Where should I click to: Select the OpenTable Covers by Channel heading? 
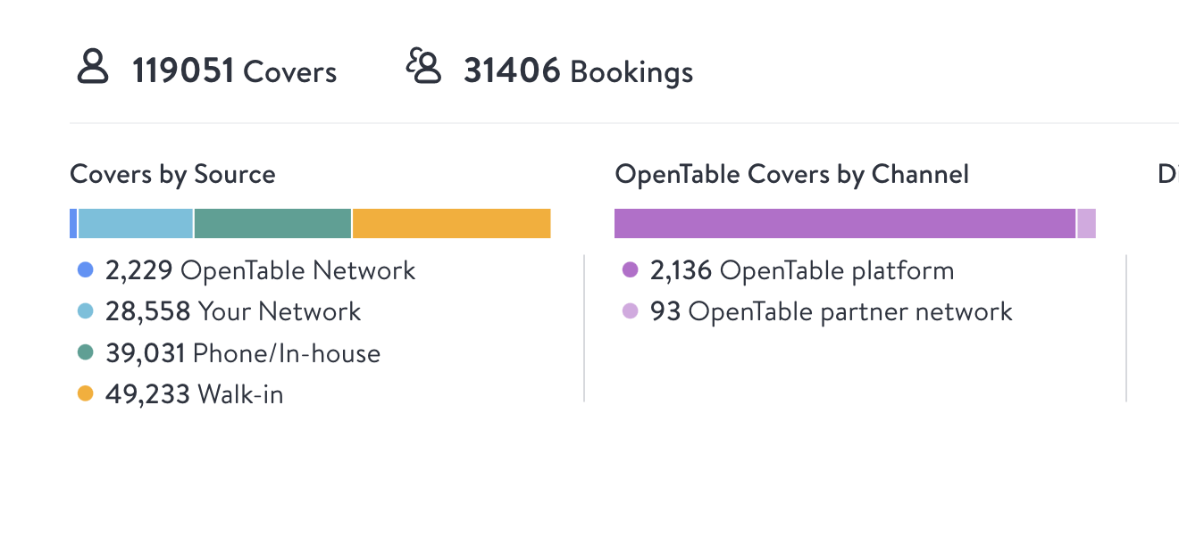pyautogui.click(x=791, y=174)
